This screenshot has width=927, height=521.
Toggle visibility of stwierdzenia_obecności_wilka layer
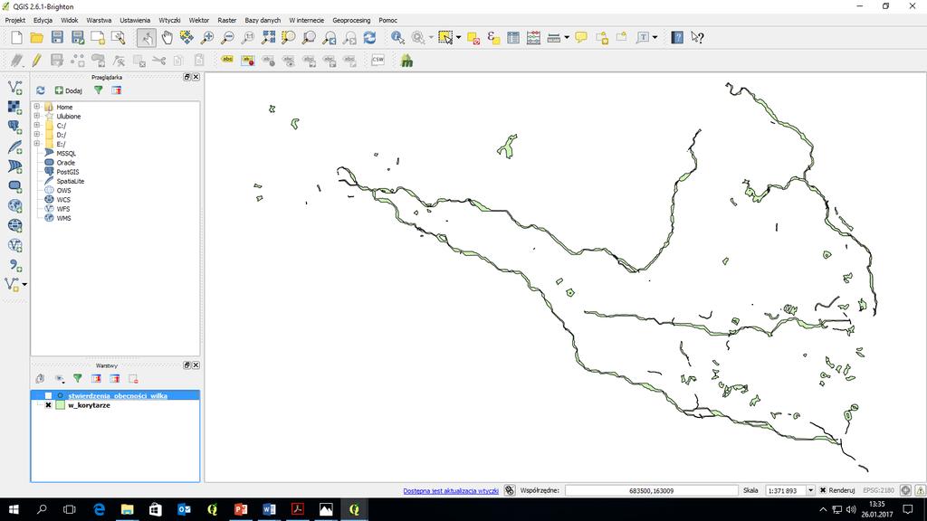coord(49,396)
